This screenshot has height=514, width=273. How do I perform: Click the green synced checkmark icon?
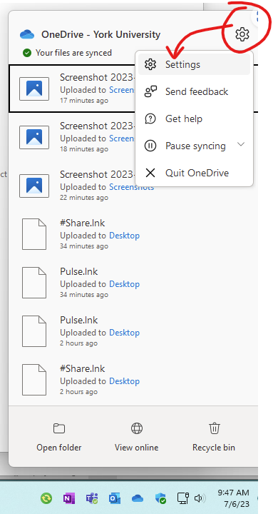27,52
